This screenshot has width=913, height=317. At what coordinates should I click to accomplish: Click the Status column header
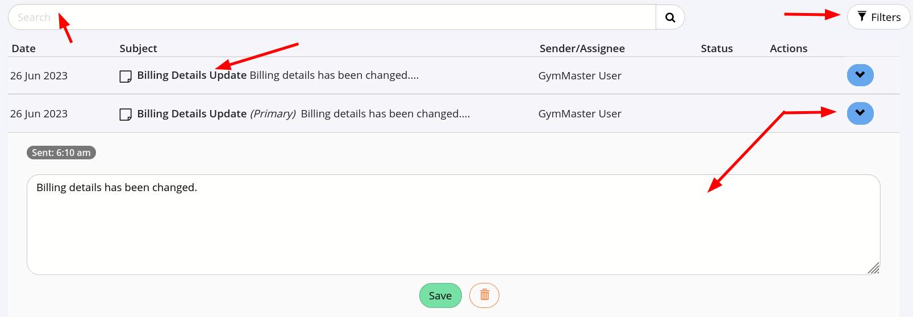716,48
